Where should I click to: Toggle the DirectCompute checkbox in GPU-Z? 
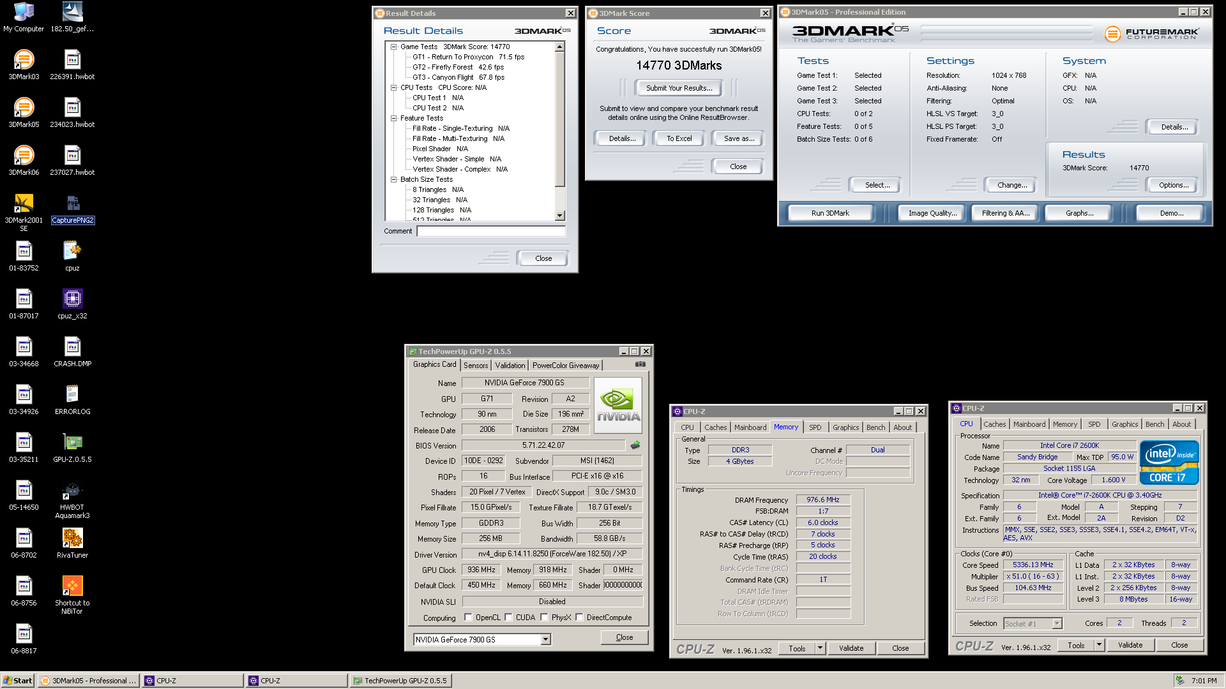point(579,617)
